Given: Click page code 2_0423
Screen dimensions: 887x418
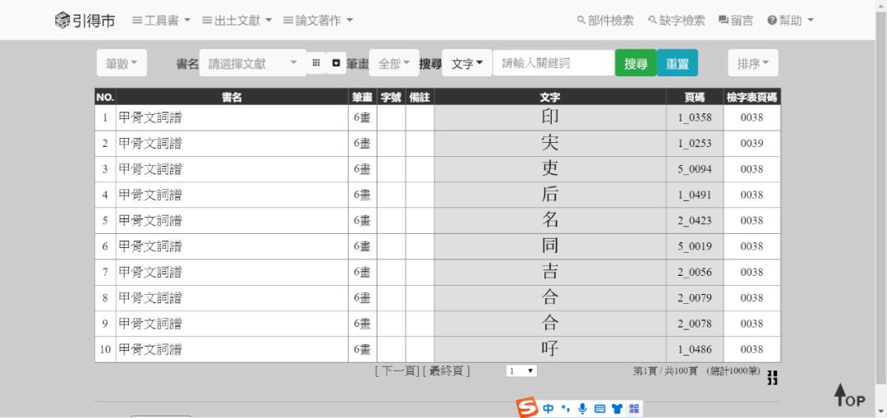Looking at the screenshot, I should point(695,221).
